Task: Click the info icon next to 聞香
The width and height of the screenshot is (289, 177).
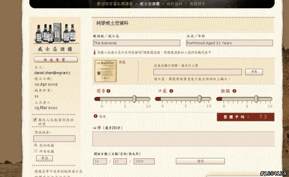Action: coord(108,91)
